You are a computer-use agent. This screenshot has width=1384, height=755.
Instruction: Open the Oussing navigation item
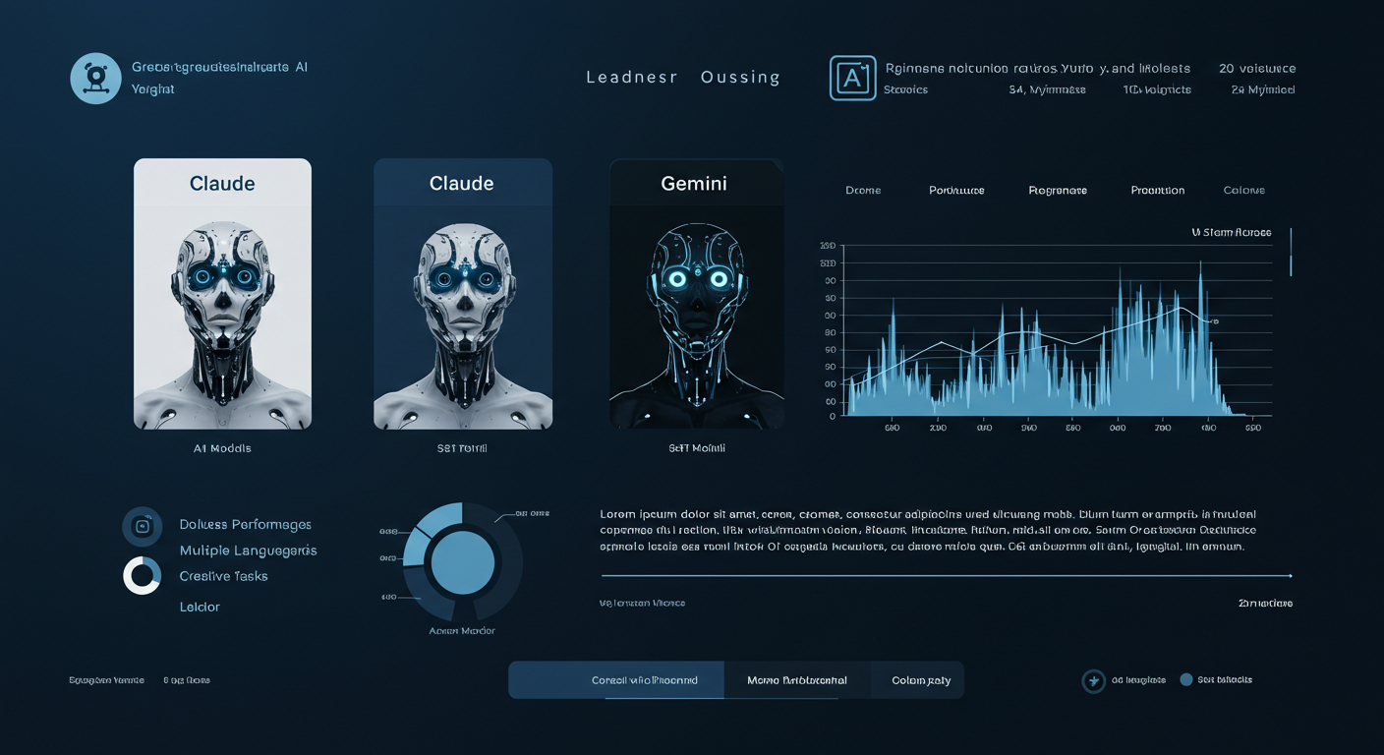pos(740,78)
